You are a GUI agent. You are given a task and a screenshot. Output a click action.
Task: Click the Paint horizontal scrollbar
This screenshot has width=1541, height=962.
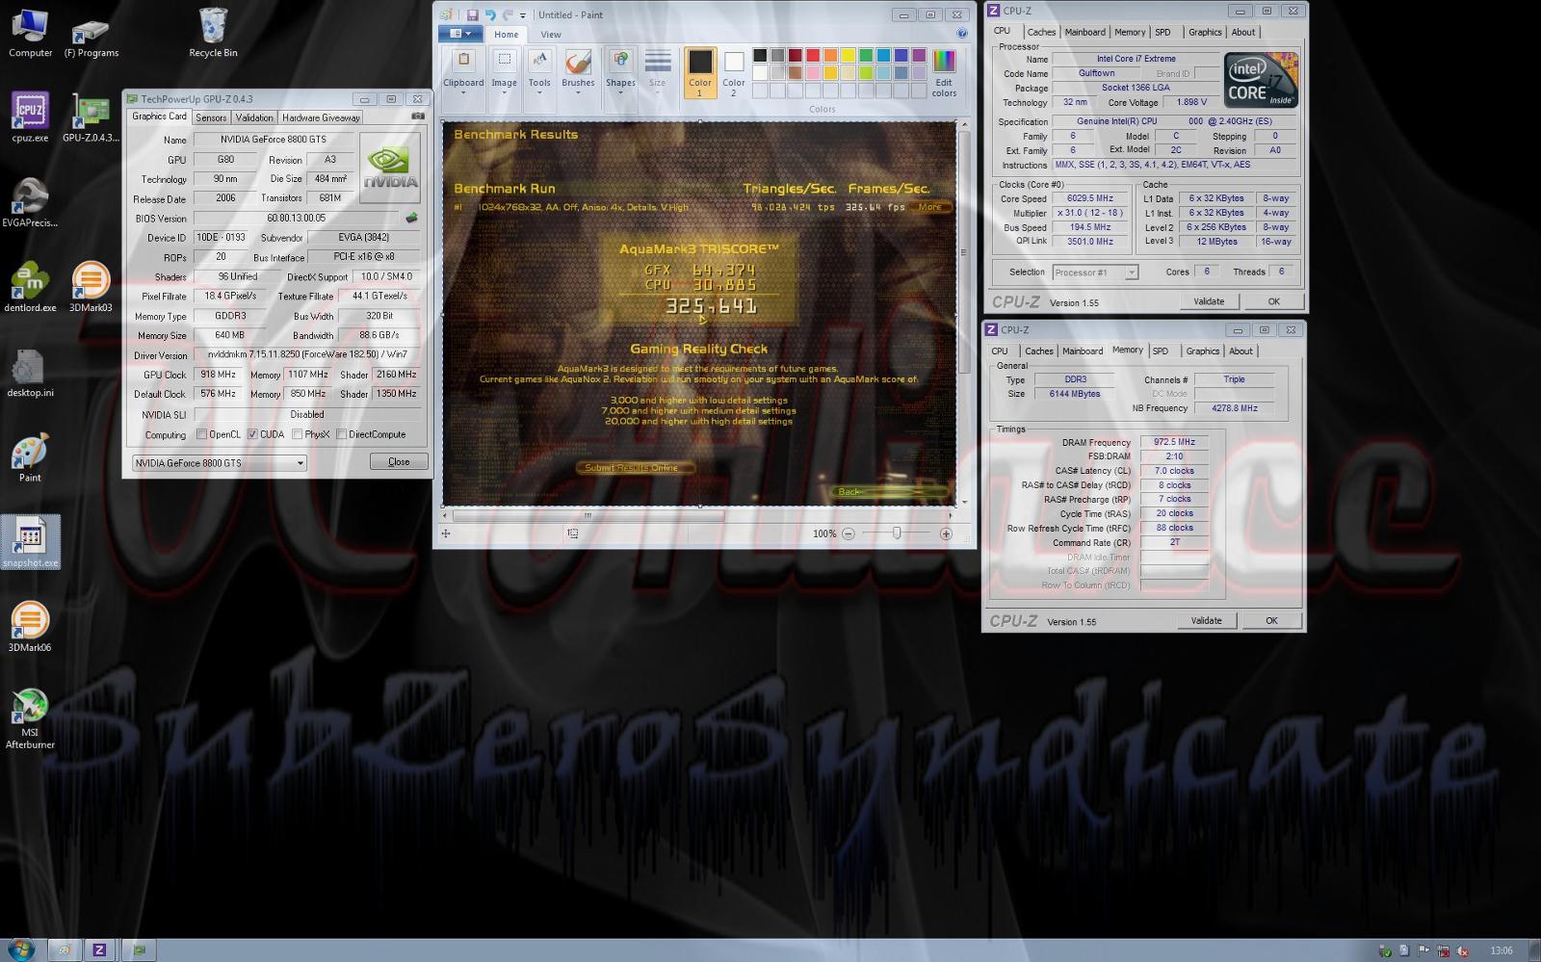(588, 516)
